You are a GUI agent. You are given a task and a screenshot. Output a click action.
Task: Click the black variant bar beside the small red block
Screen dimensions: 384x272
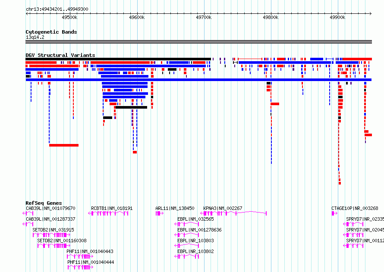click(131, 107)
